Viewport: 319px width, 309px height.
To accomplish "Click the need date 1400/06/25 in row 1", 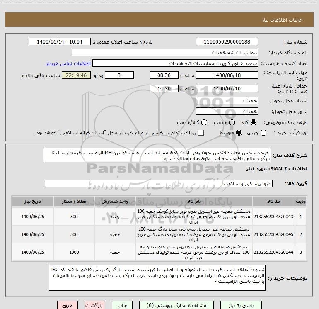I will pos(33,217).
